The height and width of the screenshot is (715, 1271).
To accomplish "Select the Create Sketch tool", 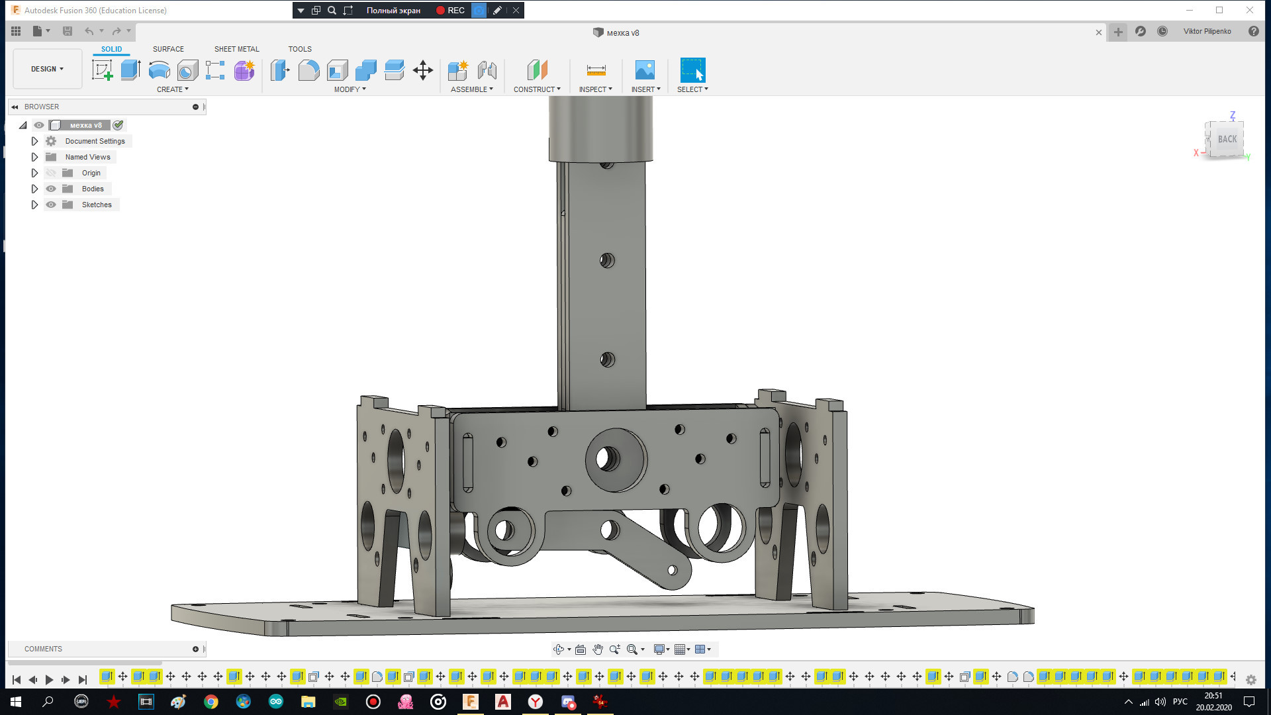I will tap(102, 70).
